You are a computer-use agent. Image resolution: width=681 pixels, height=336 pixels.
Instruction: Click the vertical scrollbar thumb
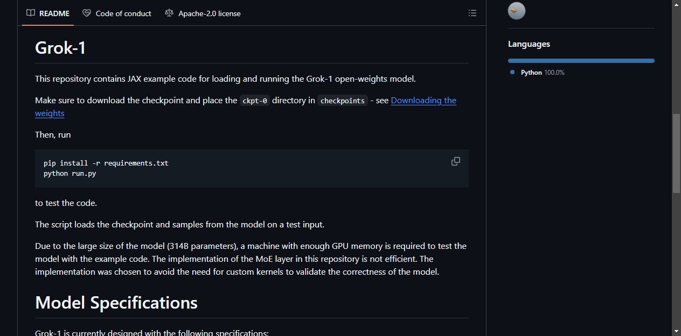click(676, 153)
